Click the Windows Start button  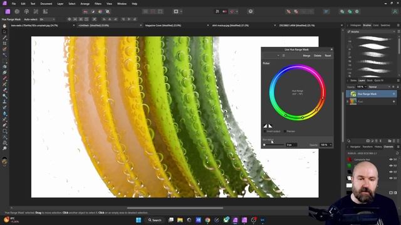[138, 220]
